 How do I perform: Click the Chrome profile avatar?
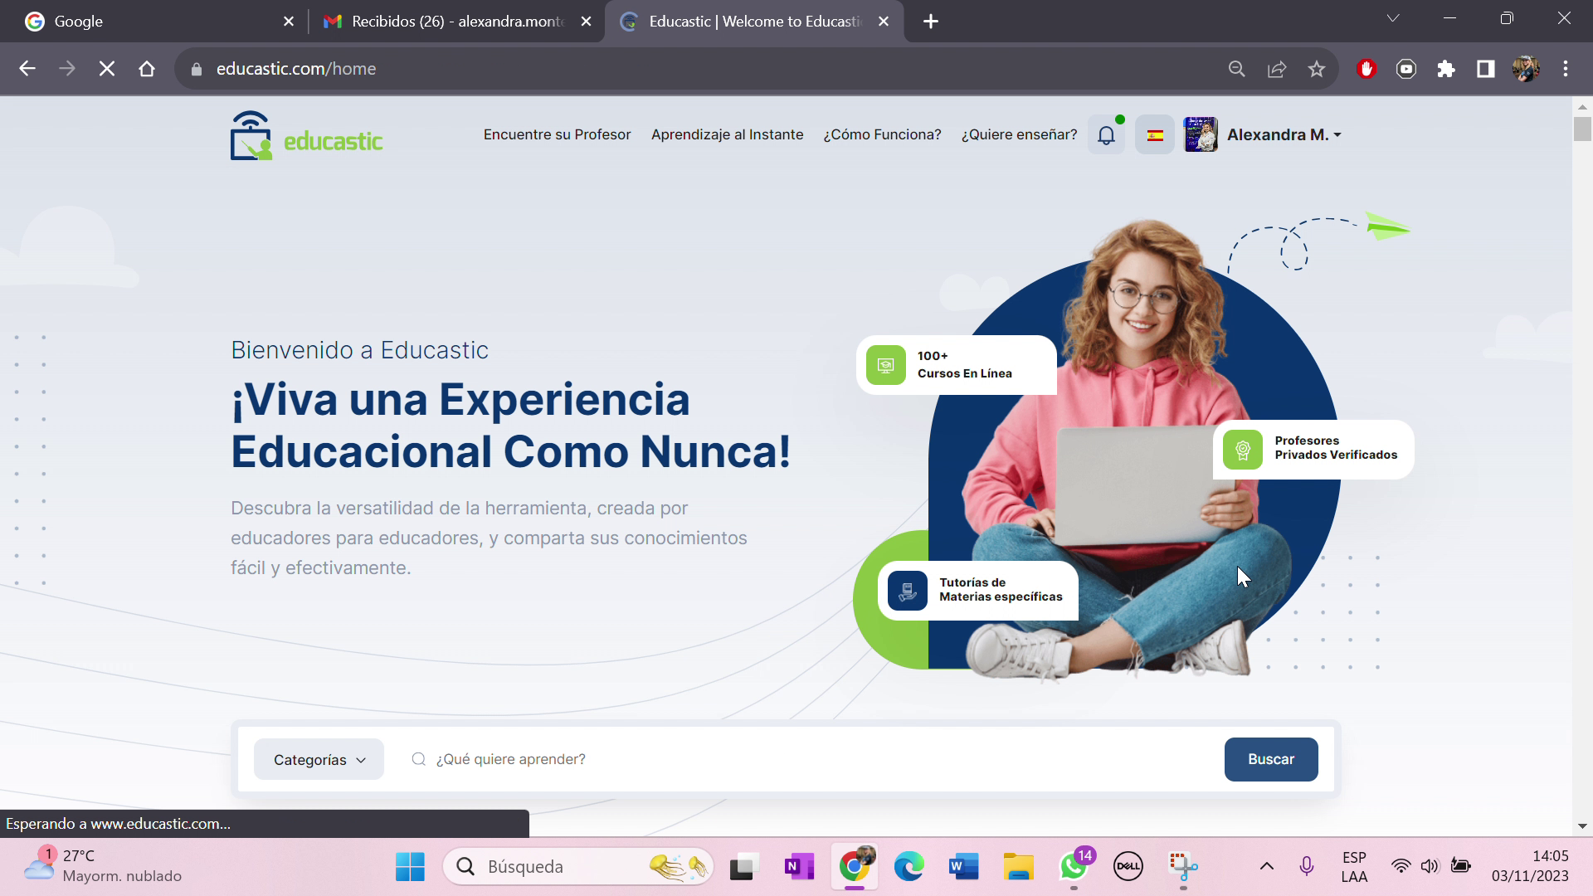click(1526, 69)
